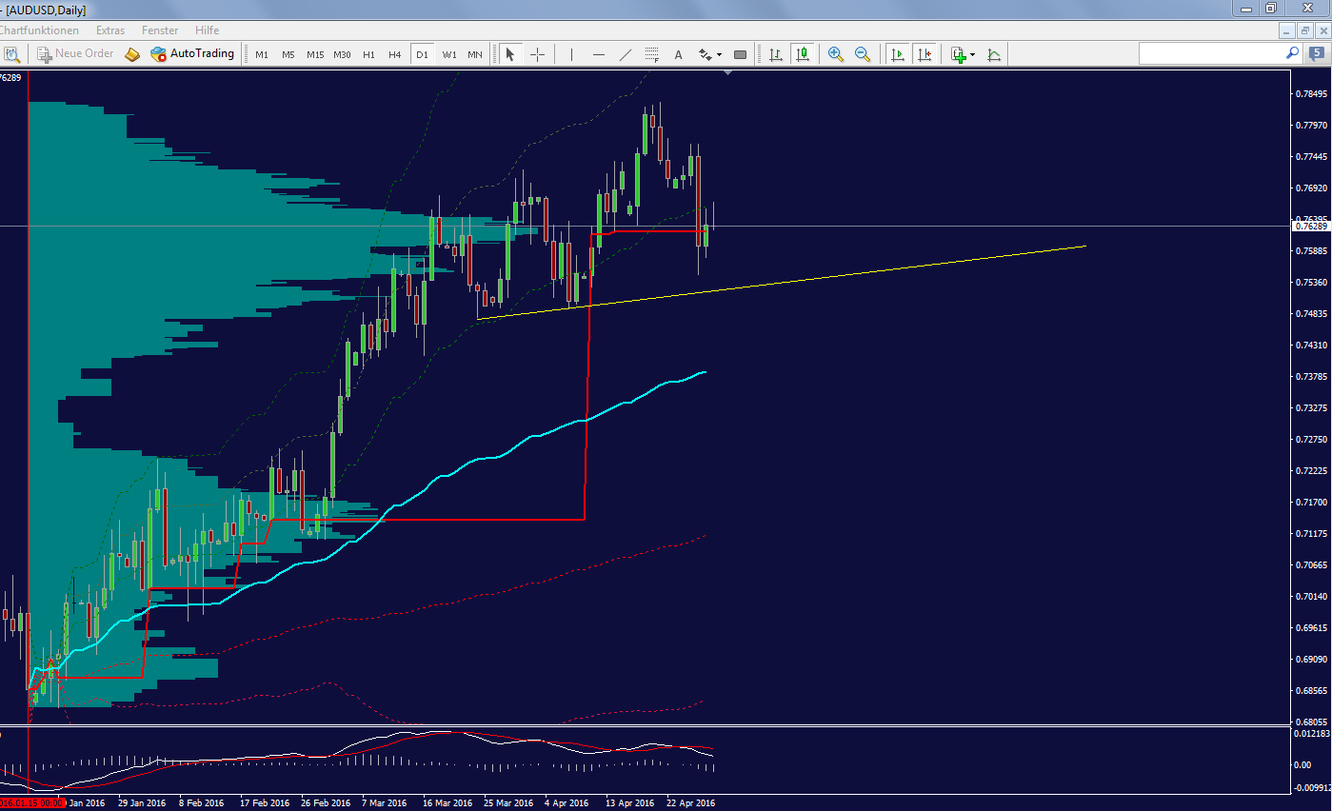Screen dimensions: 1332x811
Task: Switch chart to M30 timeframe
Action: coord(343,55)
